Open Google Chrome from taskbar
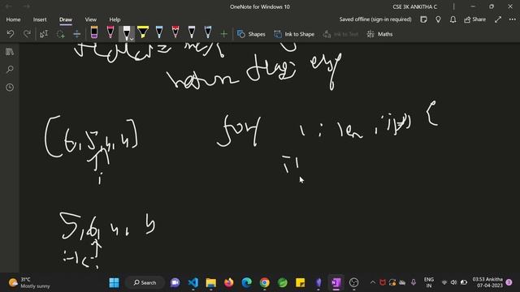This screenshot has height=292, width=520. 265,282
